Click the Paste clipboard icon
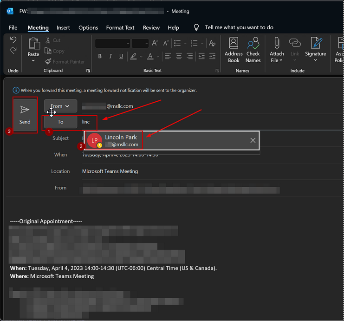The image size is (344, 321). click(x=33, y=44)
